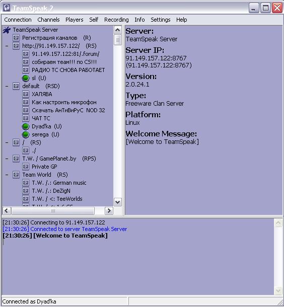The image size is (284, 307).
Task: Click the Freeware Clan Server type text
Action: click(155, 103)
